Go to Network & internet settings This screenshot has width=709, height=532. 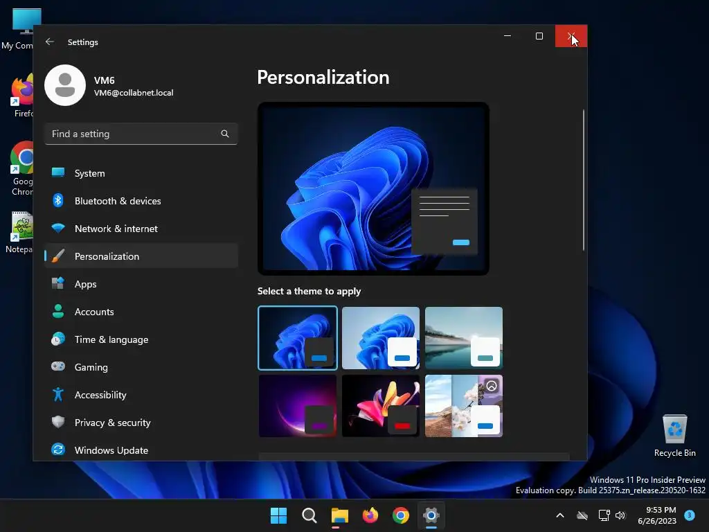coord(141,229)
